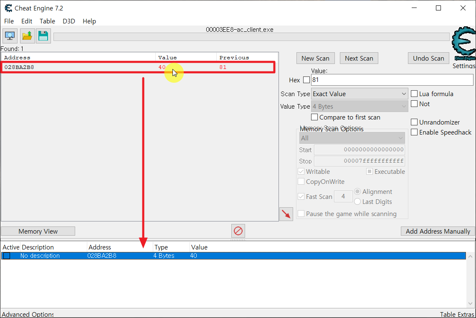476x318 pixels.
Task: Select the Last Digits radio button
Action: (x=357, y=201)
